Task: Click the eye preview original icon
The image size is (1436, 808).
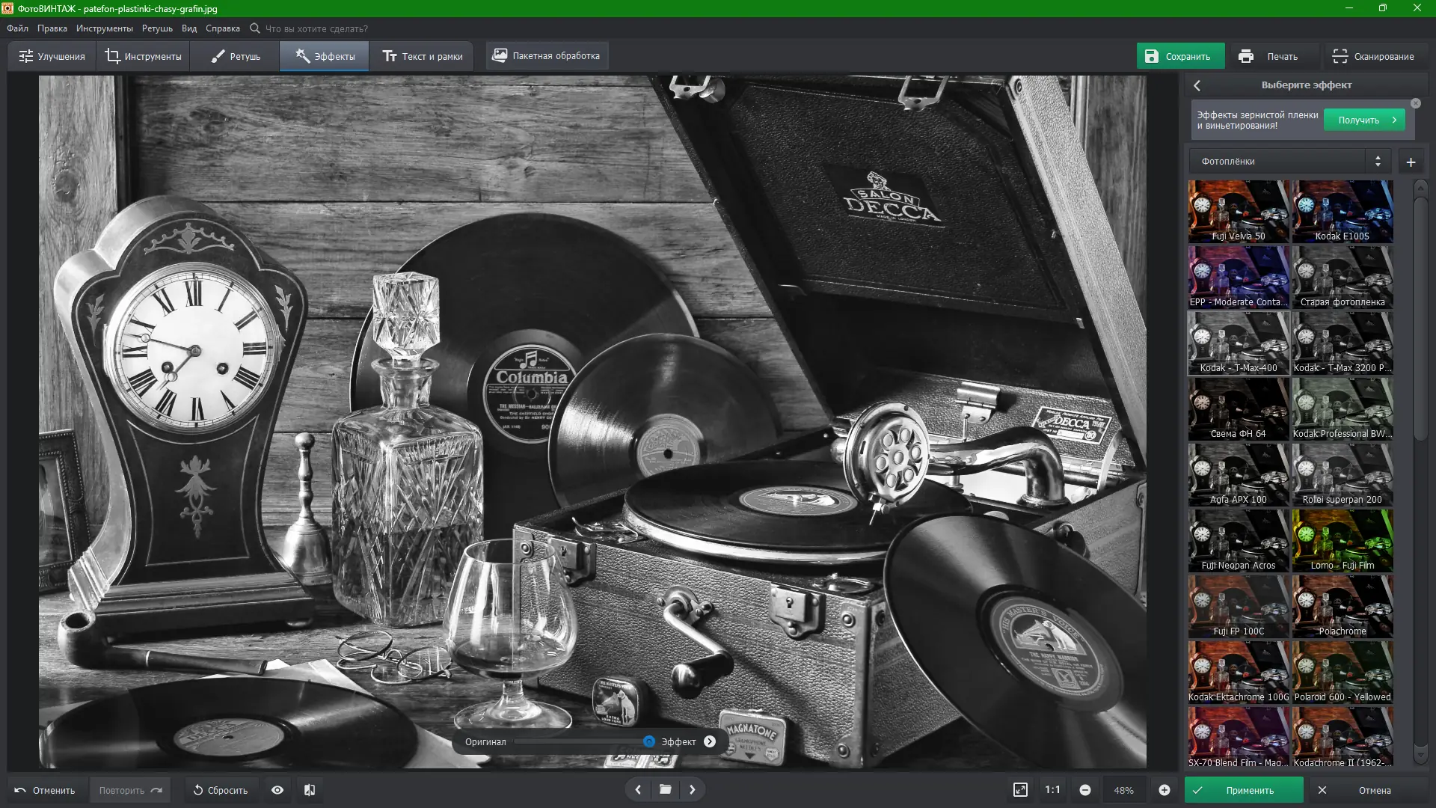Action: point(277,790)
